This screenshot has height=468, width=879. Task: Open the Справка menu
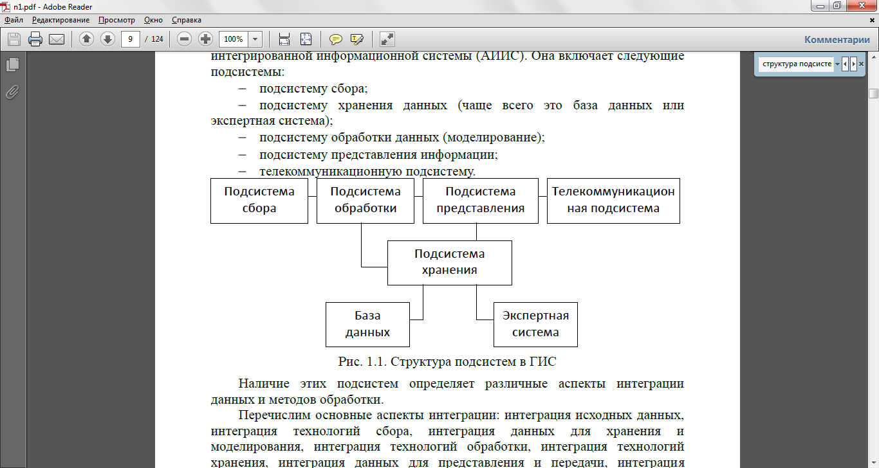point(187,20)
